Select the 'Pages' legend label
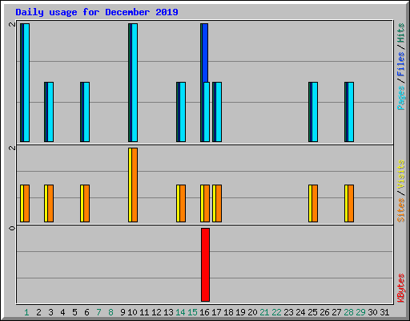This screenshot has width=410, height=321. pyautogui.click(x=400, y=98)
